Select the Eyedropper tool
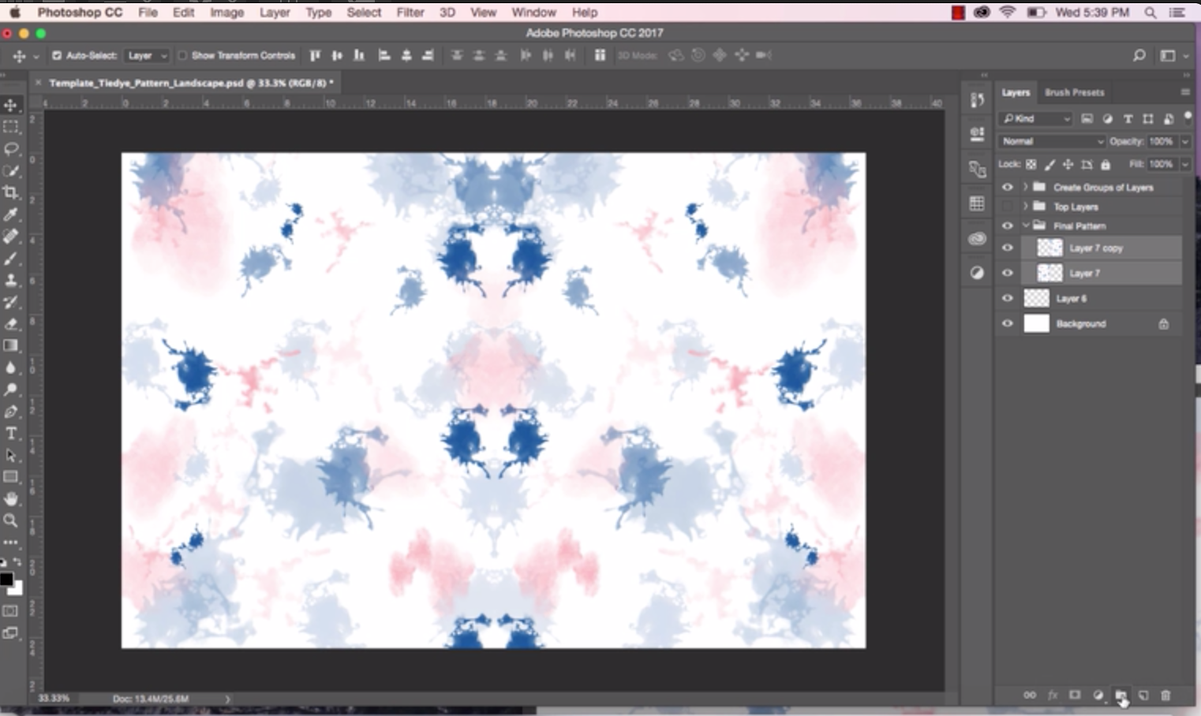Screen dimensions: 1201x716 (11, 214)
